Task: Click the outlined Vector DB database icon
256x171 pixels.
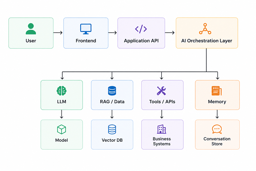Action: (x=112, y=130)
